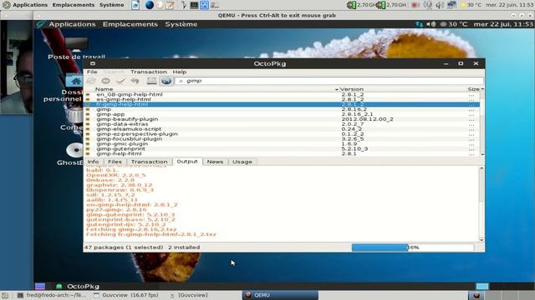Image resolution: width=535 pixels, height=300 pixels.
Task: Select the gimp-help-html package row
Action: 282,153
